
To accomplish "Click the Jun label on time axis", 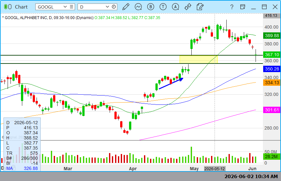I will [252, 169].
